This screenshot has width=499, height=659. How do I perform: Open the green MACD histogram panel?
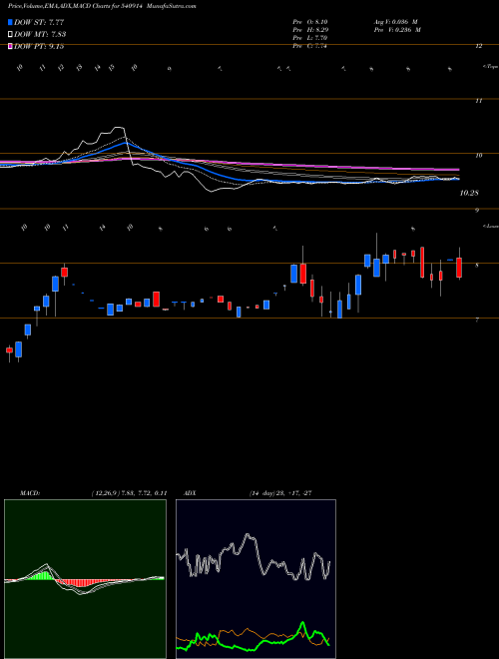85,579
